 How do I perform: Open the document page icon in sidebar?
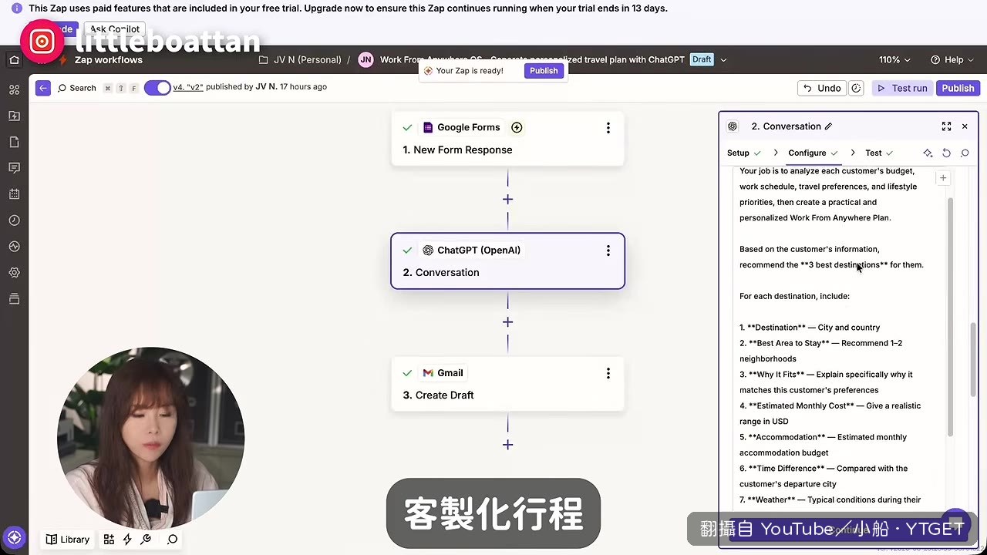pyautogui.click(x=14, y=142)
